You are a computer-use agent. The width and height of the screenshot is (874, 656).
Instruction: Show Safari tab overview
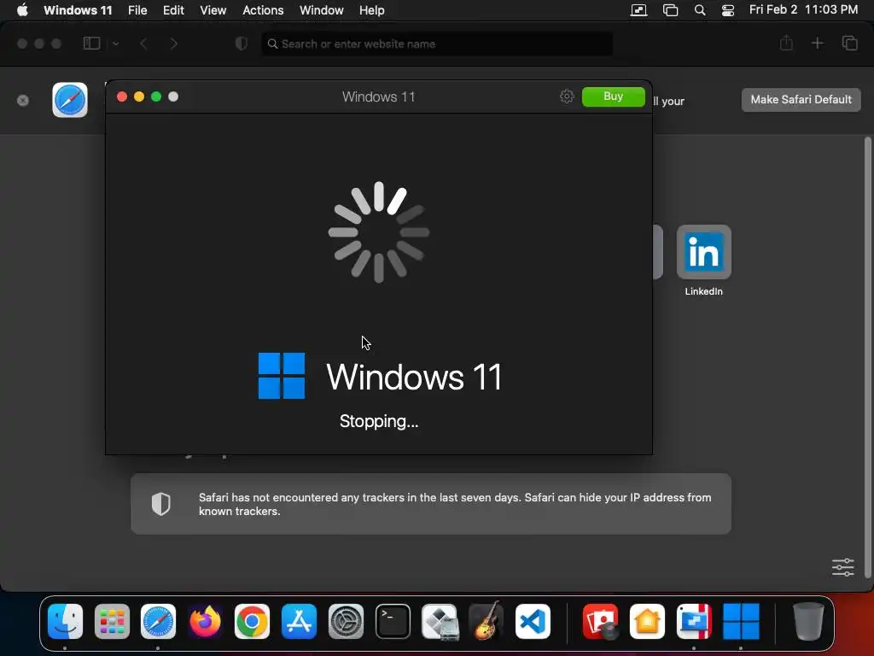[x=849, y=43]
